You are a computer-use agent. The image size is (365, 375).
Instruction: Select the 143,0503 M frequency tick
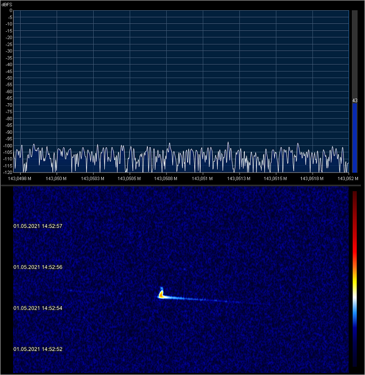point(94,178)
